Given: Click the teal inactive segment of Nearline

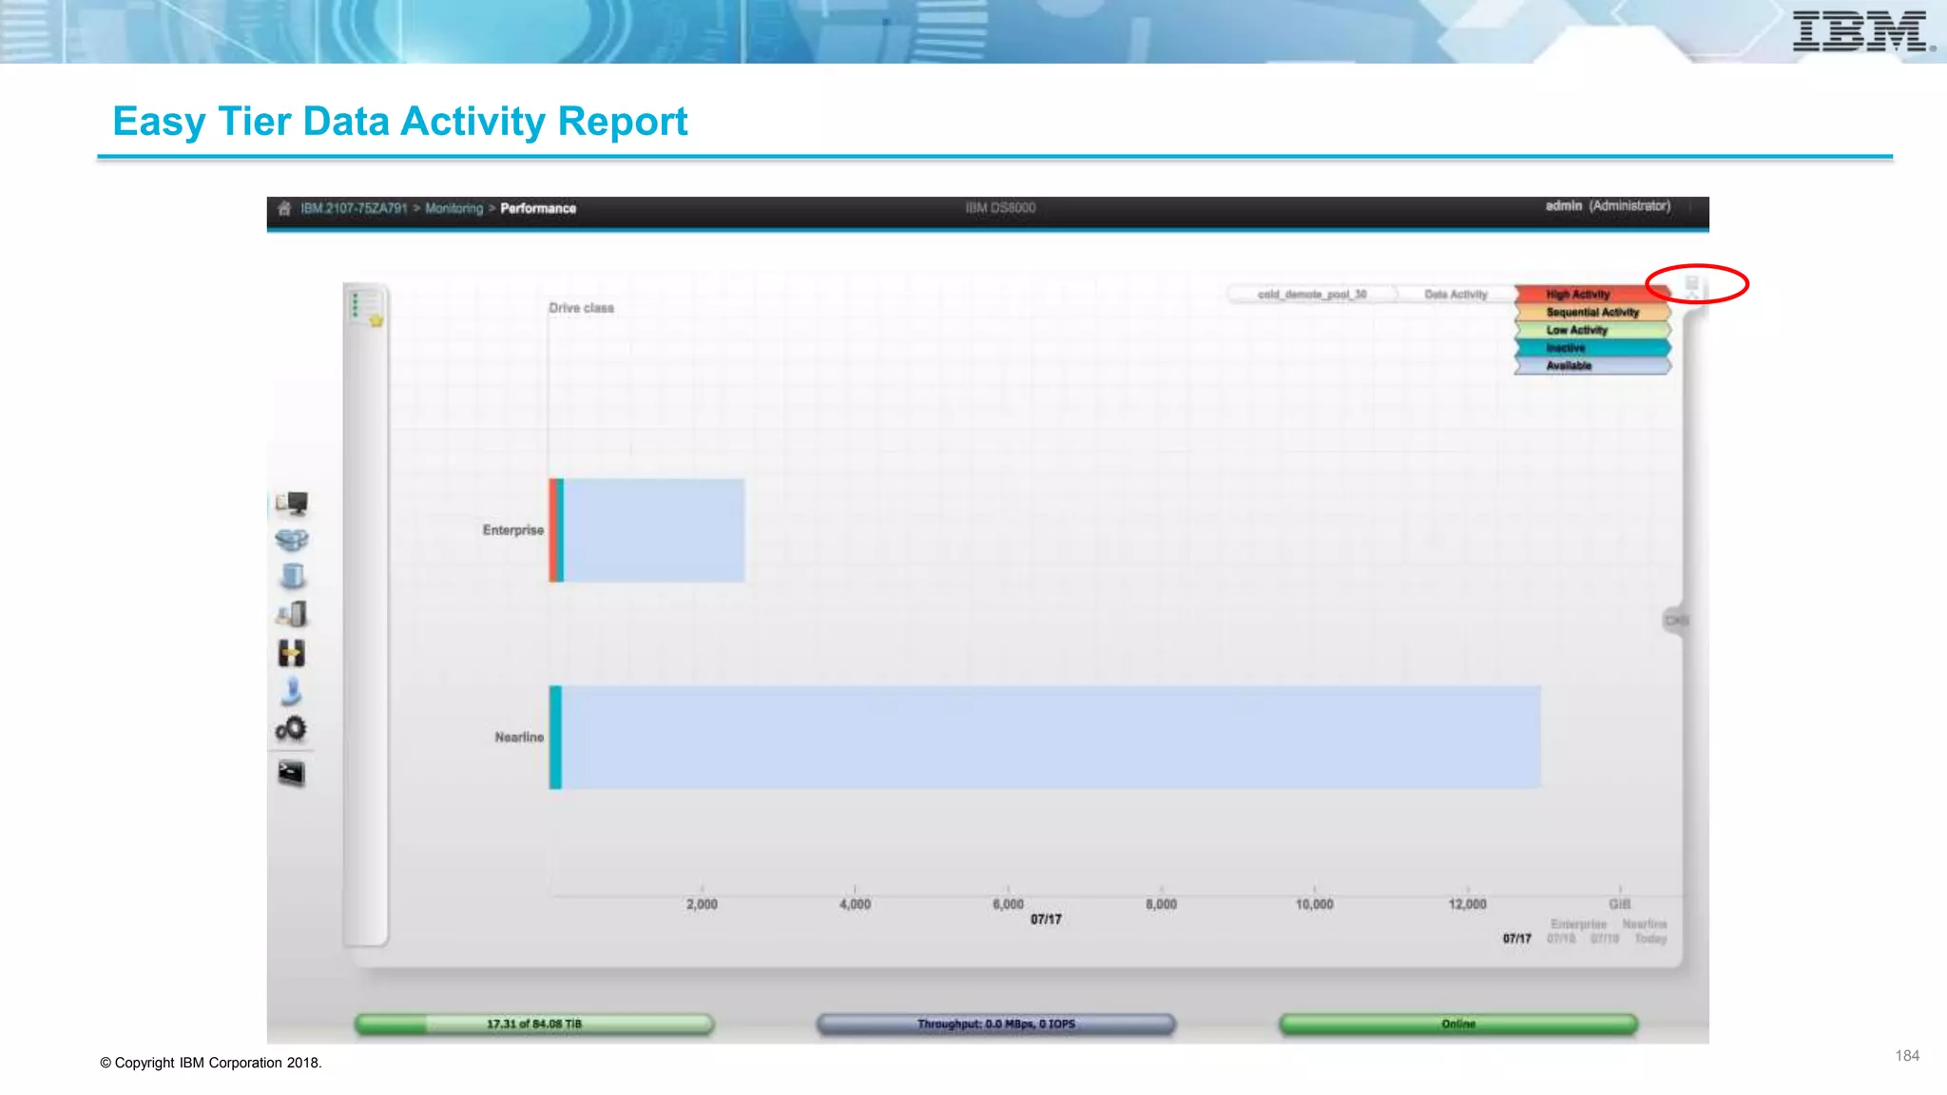Looking at the screenshot, I should (555, 738).
